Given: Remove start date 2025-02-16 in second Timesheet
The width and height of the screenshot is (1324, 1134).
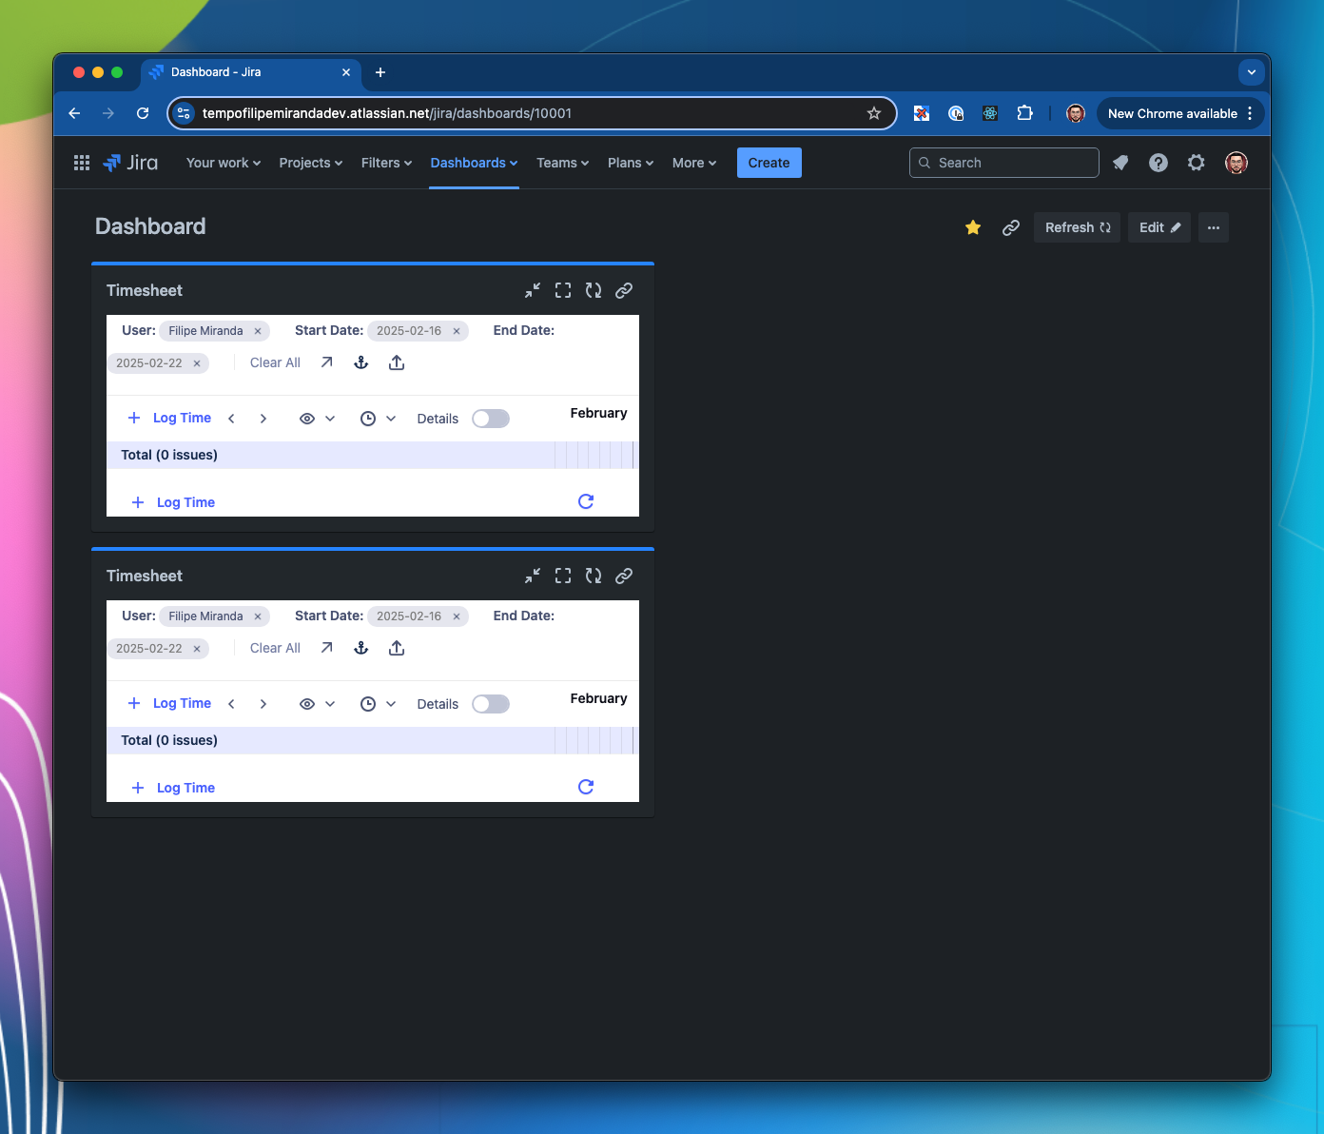Looking at the screenshot, I should [x=457, y=616].
